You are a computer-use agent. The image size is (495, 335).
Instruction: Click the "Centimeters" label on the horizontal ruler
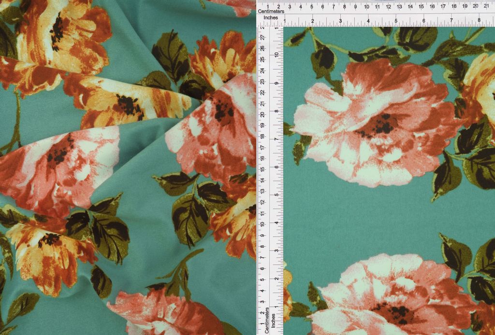click(x=271, y=12)
